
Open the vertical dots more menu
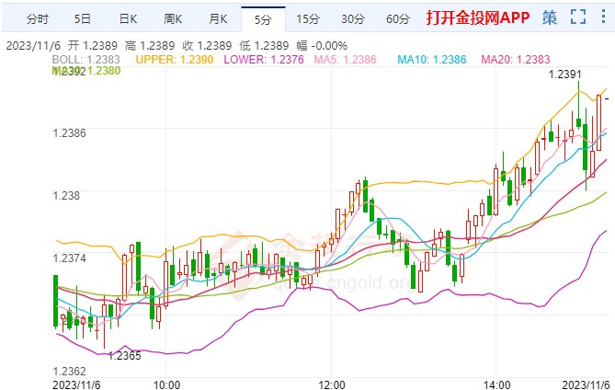(603, 17)
